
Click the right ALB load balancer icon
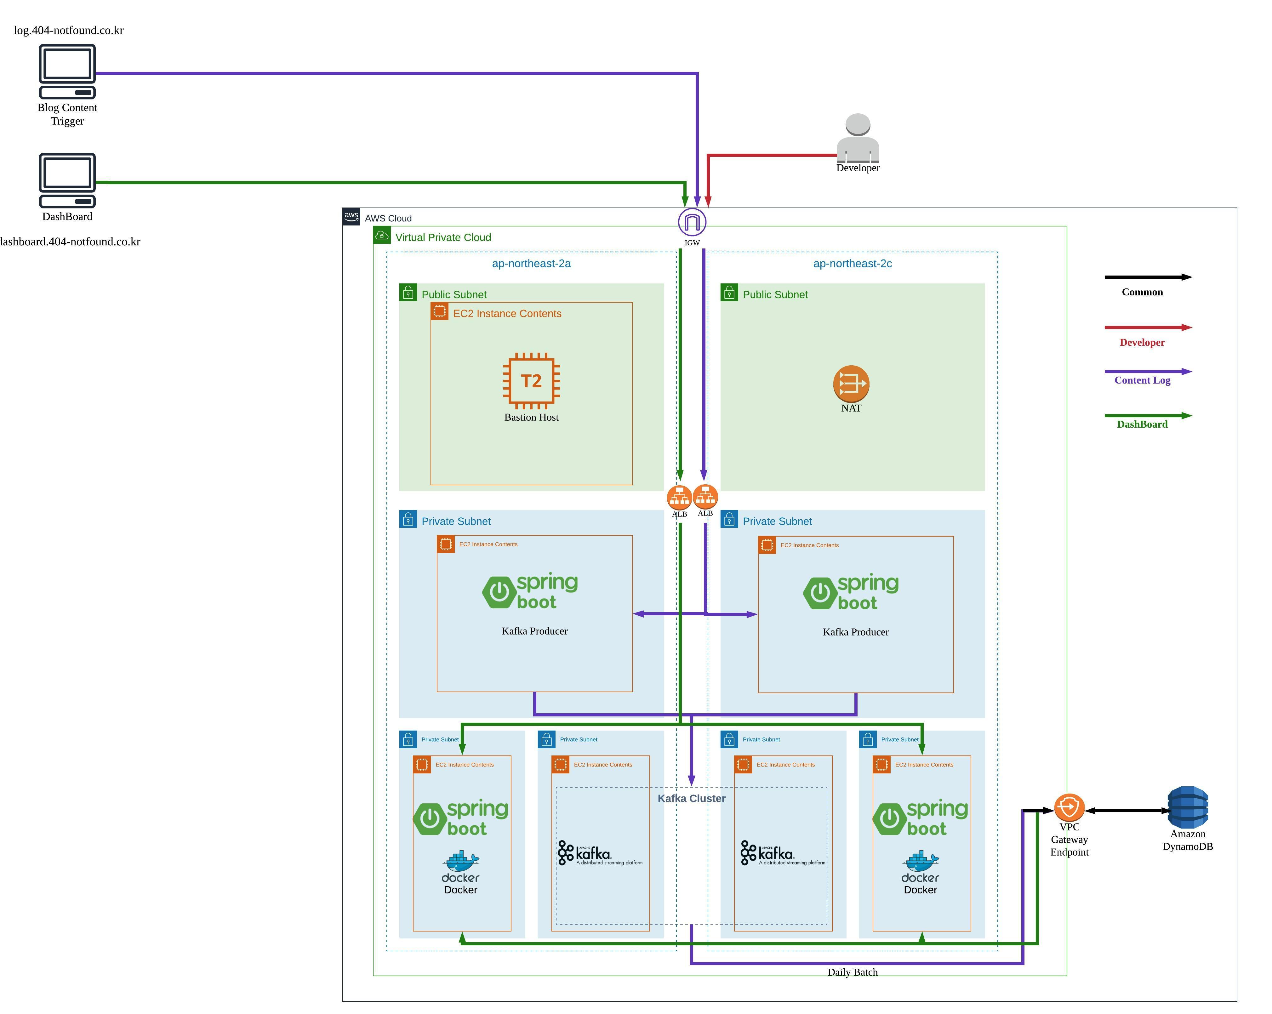[705, 497]
